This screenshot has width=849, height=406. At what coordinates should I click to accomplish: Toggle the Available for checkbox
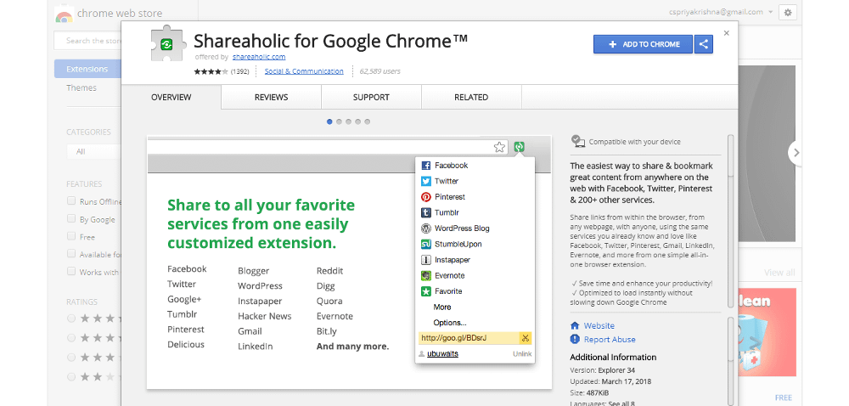[71, 254]
